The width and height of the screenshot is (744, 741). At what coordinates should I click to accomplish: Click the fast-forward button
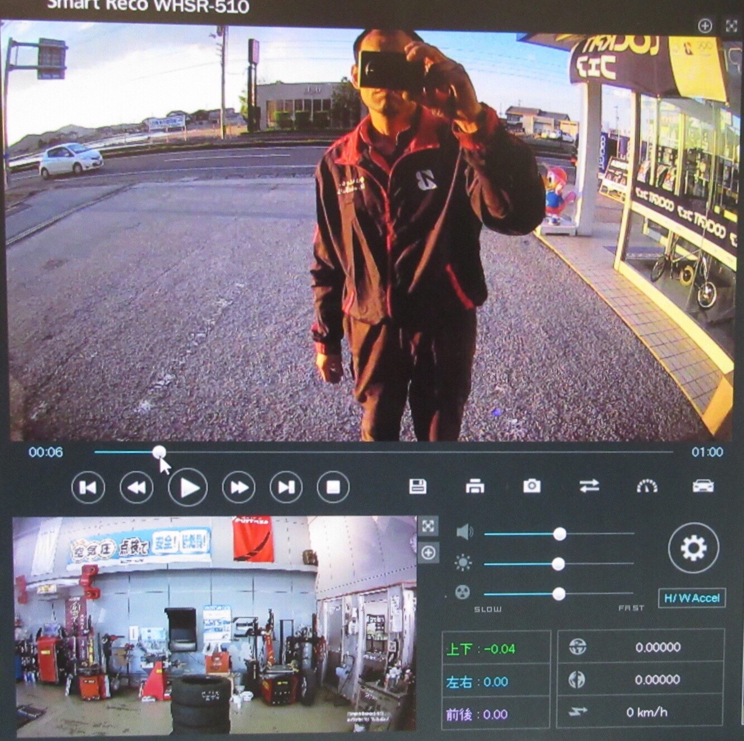239,487
